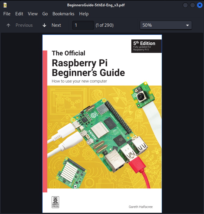Image resolution: width=204 pixels, height=214 pixels.
Task: Click the first round title bar button
Action: click(x=185, y=5)
